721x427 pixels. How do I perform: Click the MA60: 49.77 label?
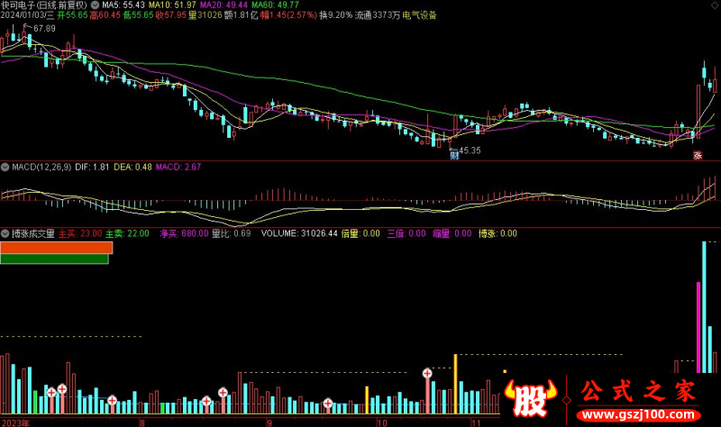tap(275, 5)
